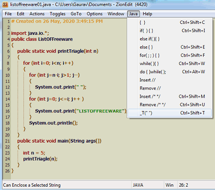Image resolution: width=215 pixels, height=190 pixels.
Task: Click the 'printTriagle(n);' call line
Action: 41,159
